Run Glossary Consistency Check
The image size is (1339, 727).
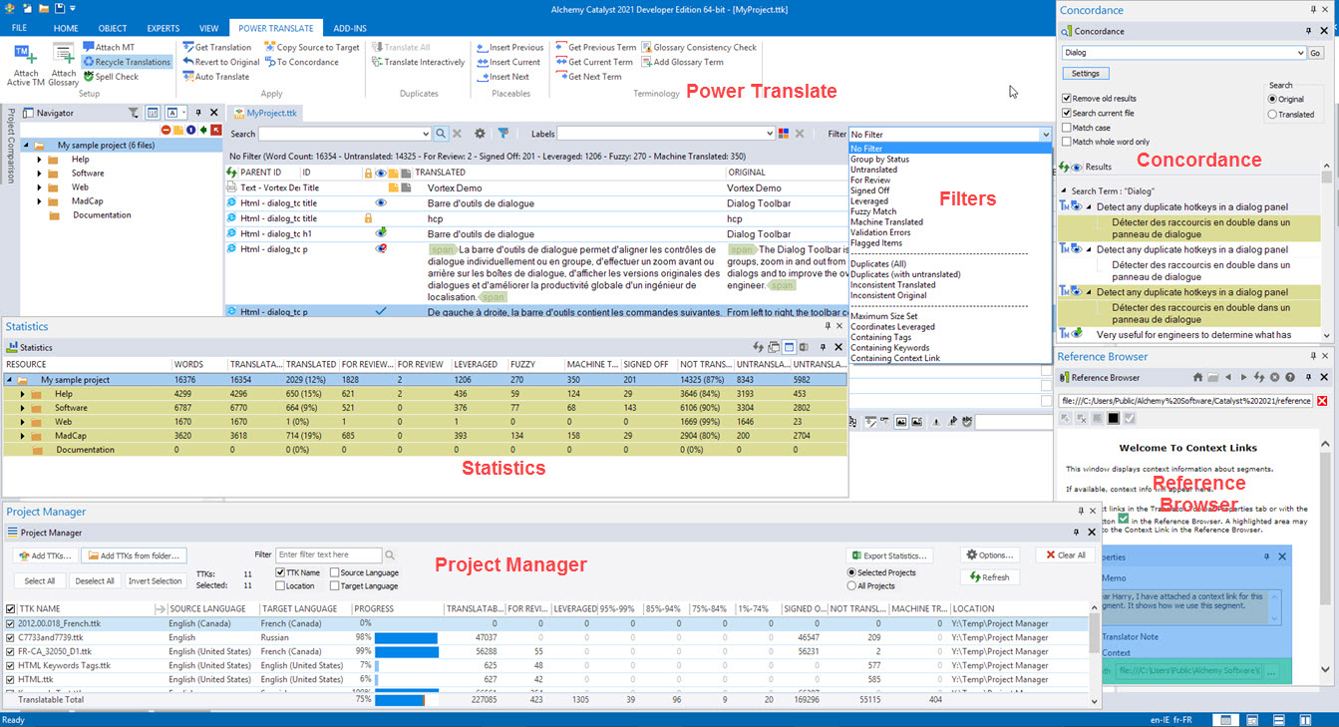point(699,47)
